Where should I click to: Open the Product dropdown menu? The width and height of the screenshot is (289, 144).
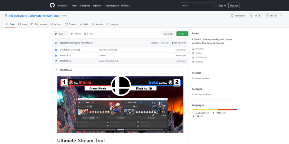(64, 5)
